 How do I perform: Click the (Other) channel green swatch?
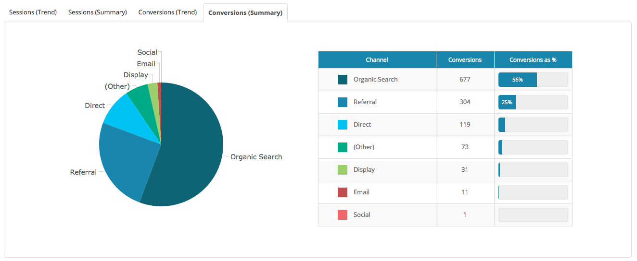[343, 147]
